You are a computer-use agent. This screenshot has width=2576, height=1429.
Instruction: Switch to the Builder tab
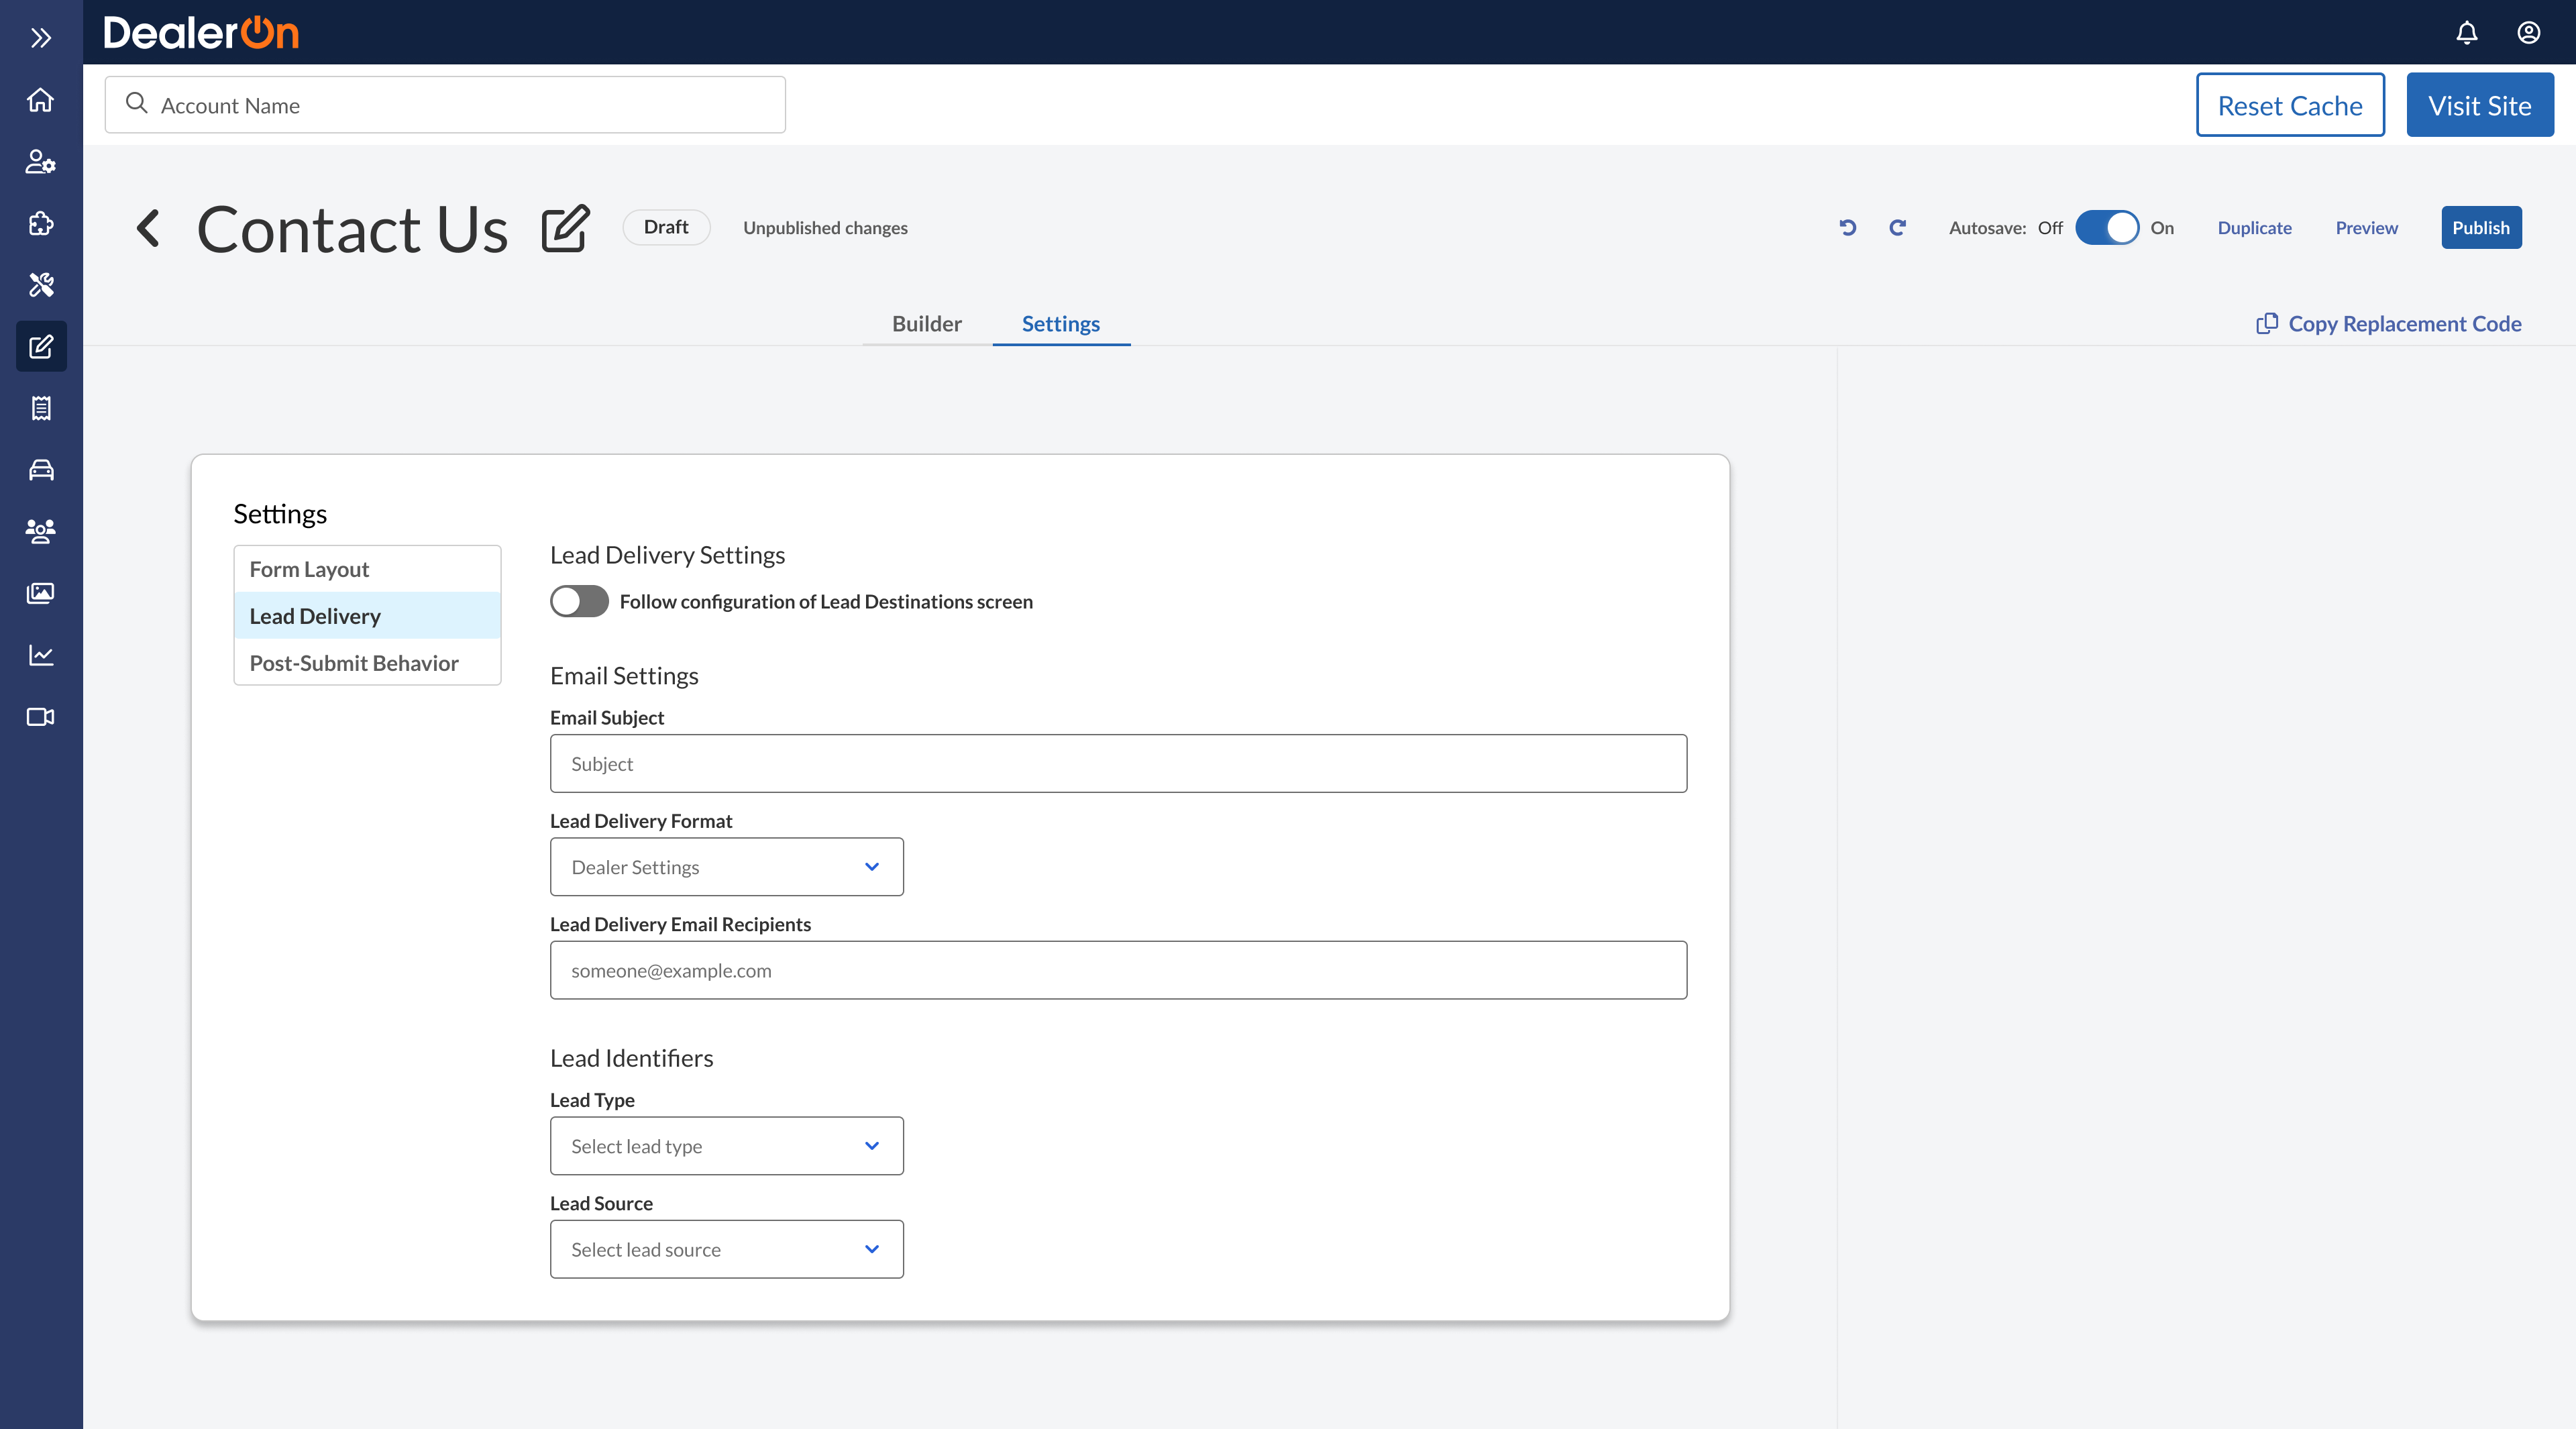click(926, 324)
